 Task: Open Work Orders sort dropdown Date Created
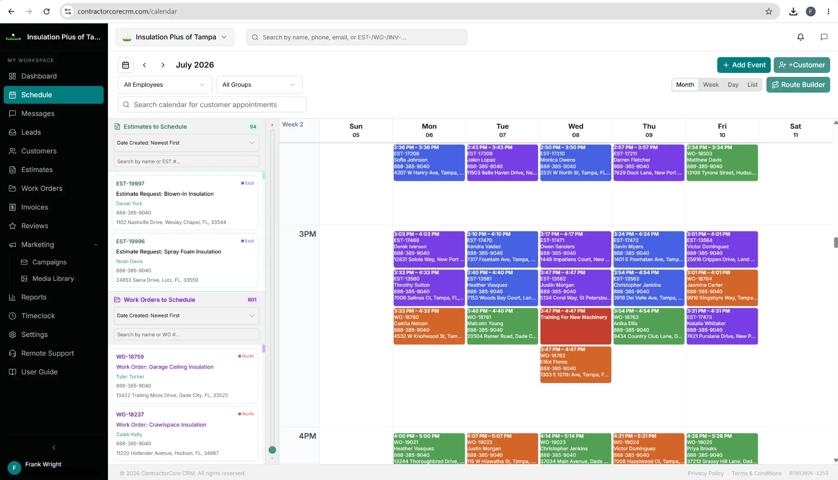click(186, 316)
